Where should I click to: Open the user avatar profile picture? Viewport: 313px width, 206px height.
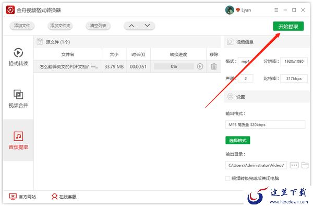coord(230,10)
